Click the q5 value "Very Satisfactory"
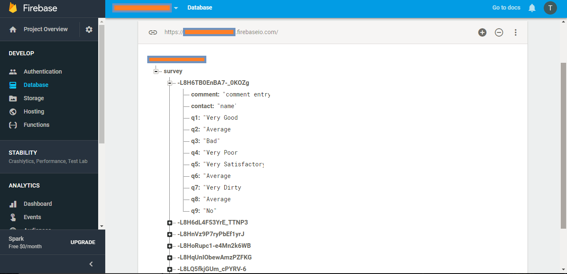 coord(233,164)
